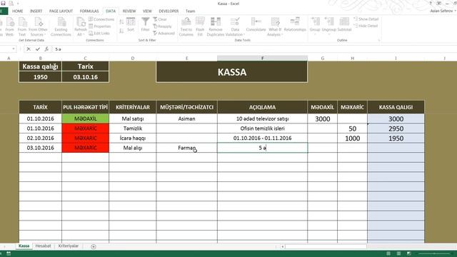
Task: Open the PAGE LAYOUT tab
Action: 61,11
